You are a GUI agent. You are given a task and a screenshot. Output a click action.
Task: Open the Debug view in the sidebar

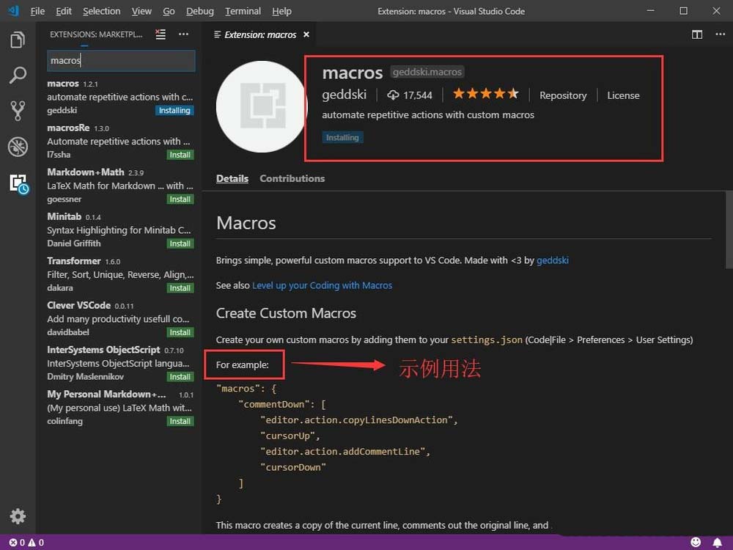(x=18, y=147)
